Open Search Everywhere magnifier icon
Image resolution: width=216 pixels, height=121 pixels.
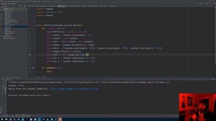[x=215, y=4]
